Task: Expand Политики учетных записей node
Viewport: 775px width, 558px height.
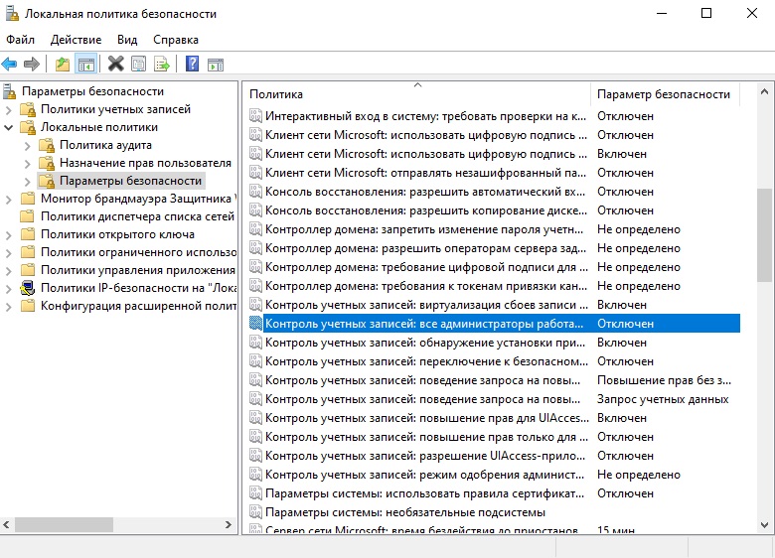Action: click(8, 109)
